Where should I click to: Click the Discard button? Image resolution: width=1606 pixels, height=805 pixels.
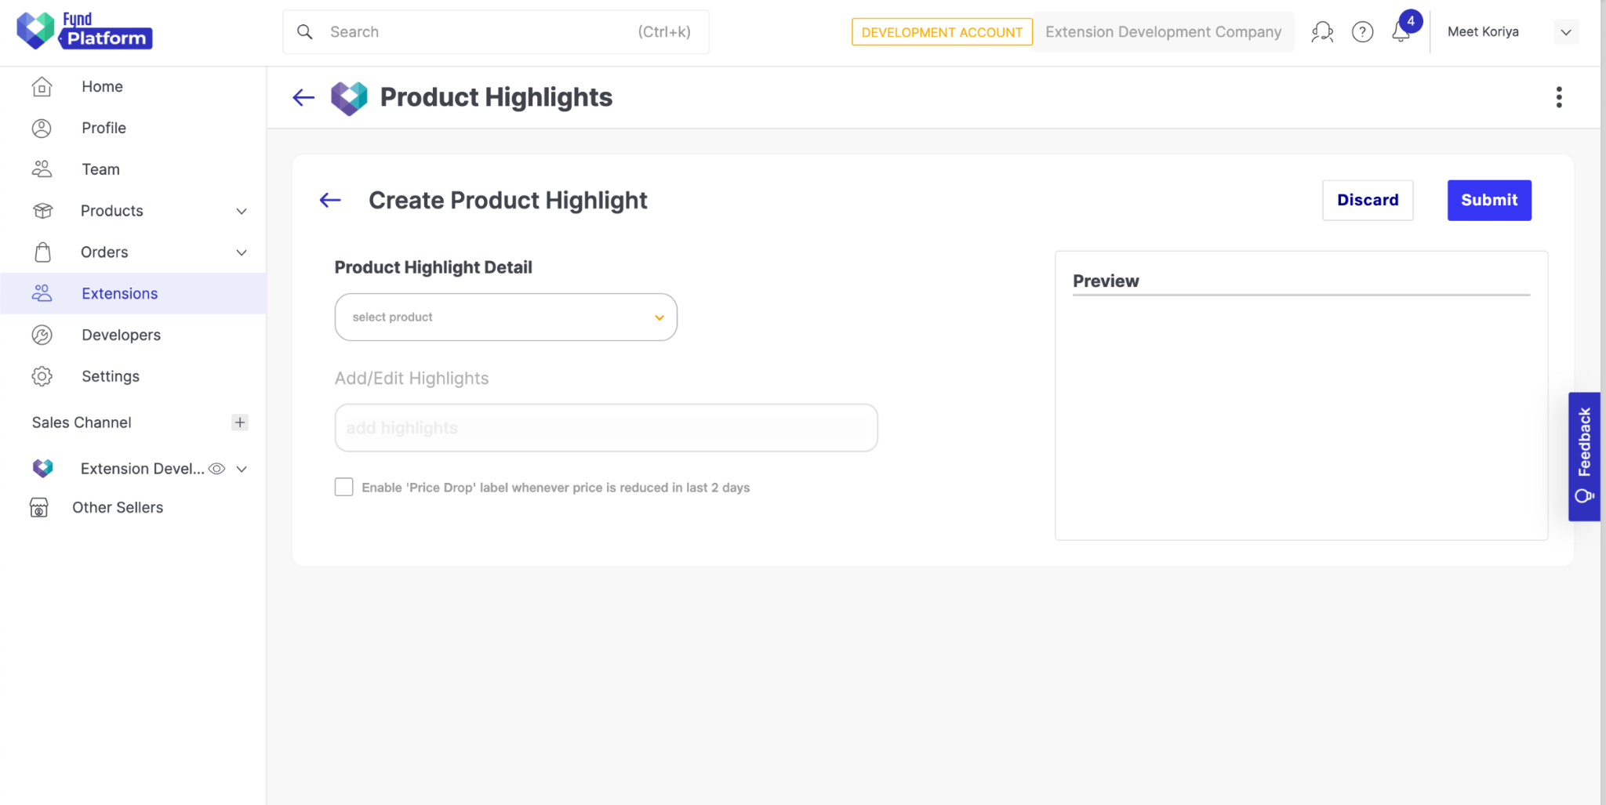tap(1368, 201)
